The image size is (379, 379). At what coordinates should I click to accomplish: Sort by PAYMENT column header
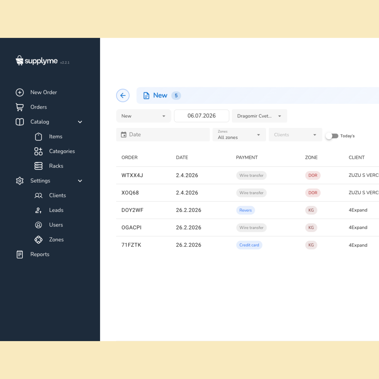coord(247,157)
